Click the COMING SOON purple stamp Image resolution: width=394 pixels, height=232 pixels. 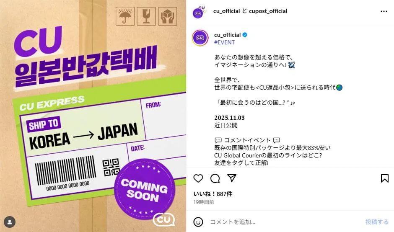(x=145, y=189)
